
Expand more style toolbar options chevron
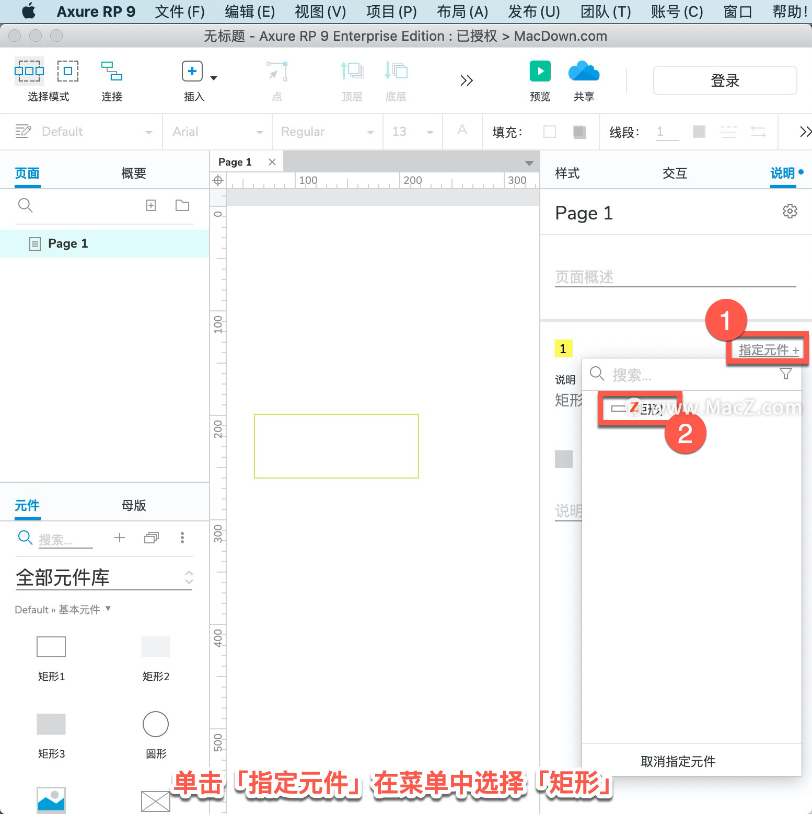click(805, 132)
